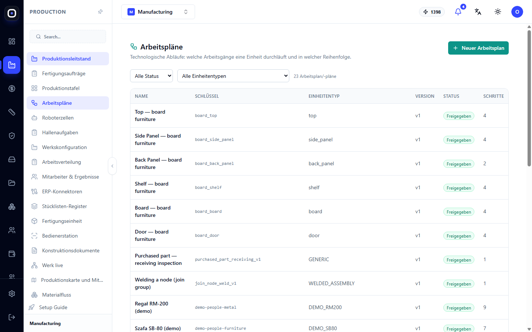Open Roboterzellen in the sidebar

click(68, 118)
